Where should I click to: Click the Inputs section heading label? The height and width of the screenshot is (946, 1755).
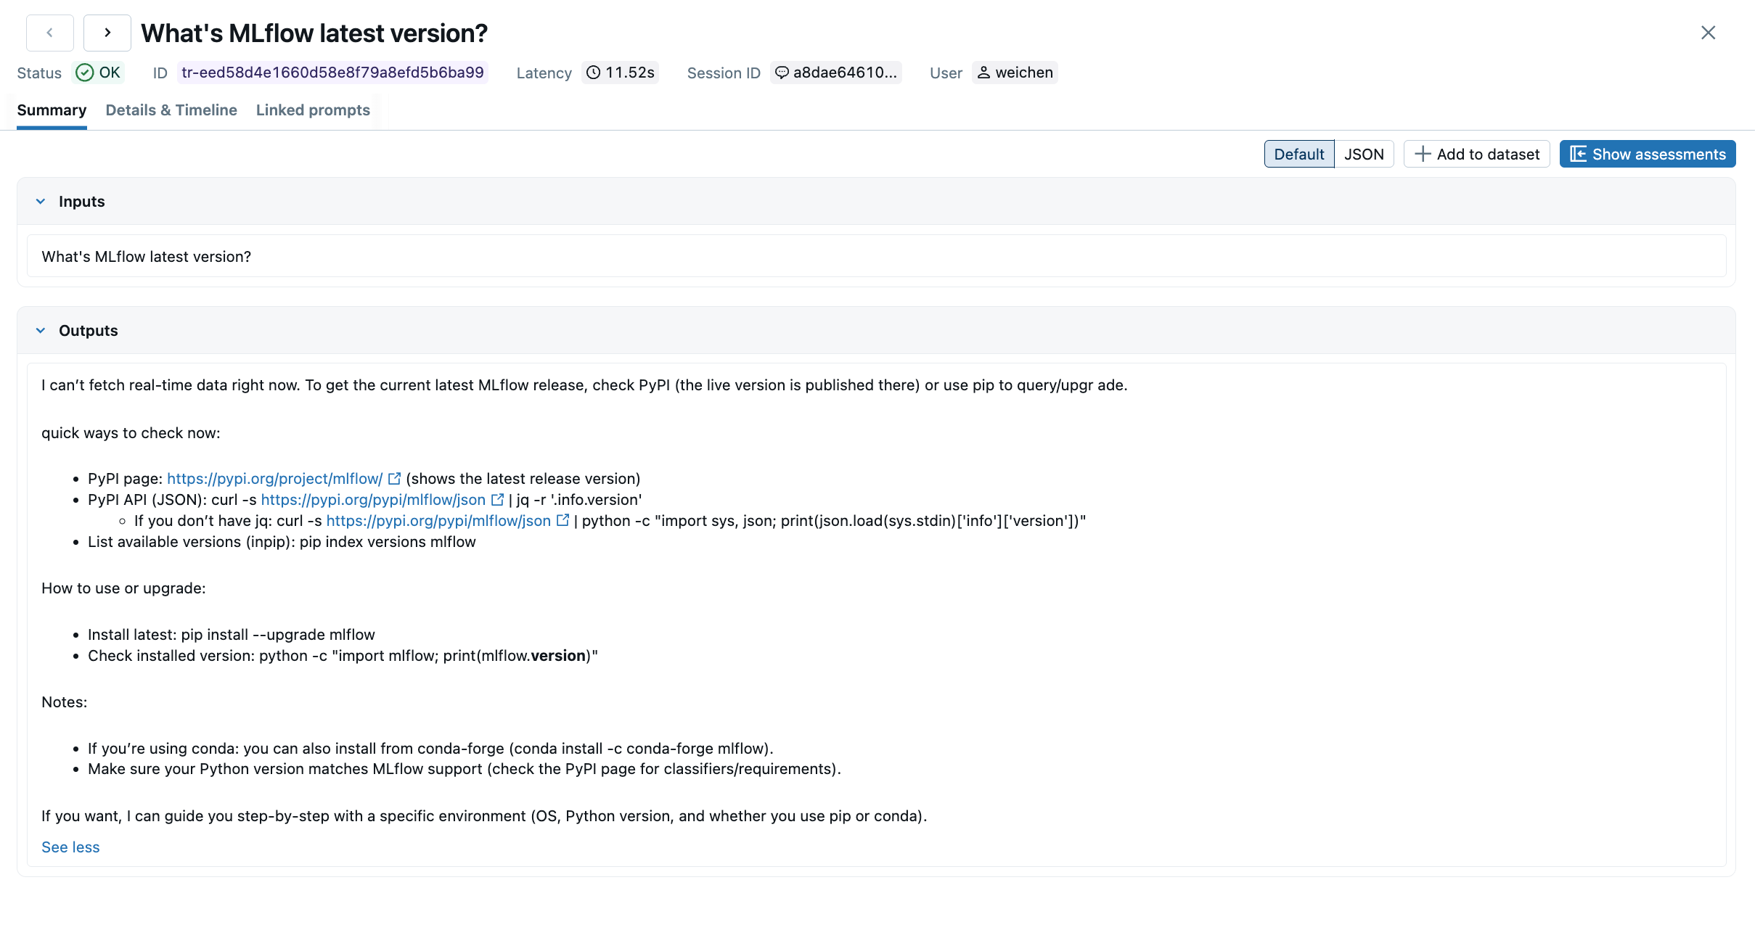coord(82,202)
